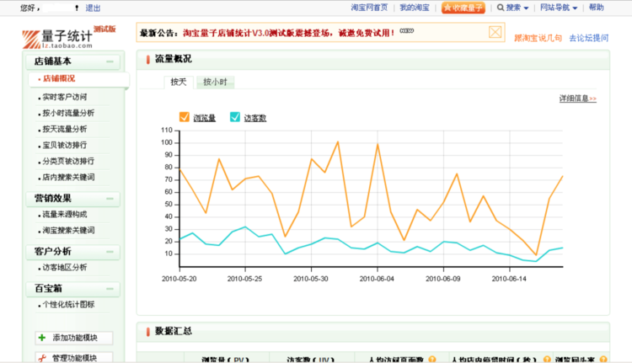Click the 访客数 legend label
This screenshot has width=632, height=363.
pos(255,118)
